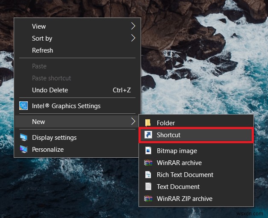This screenshot has height=218, width=268.
Task: Expand the Sort by submenu arrow
Action: point(133,38)
